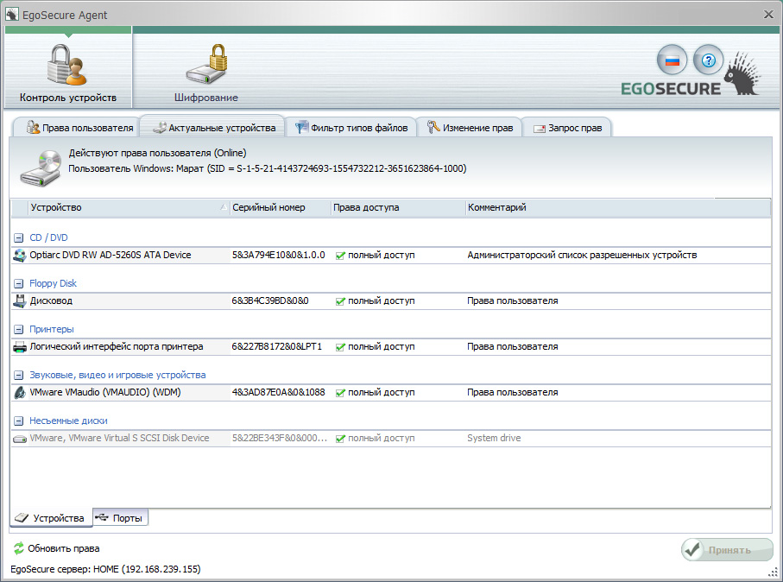Click serial number 6&3B4C39BD&0&0
The width and height of the screenshot is (783, 582).
(x=270, y=300)
